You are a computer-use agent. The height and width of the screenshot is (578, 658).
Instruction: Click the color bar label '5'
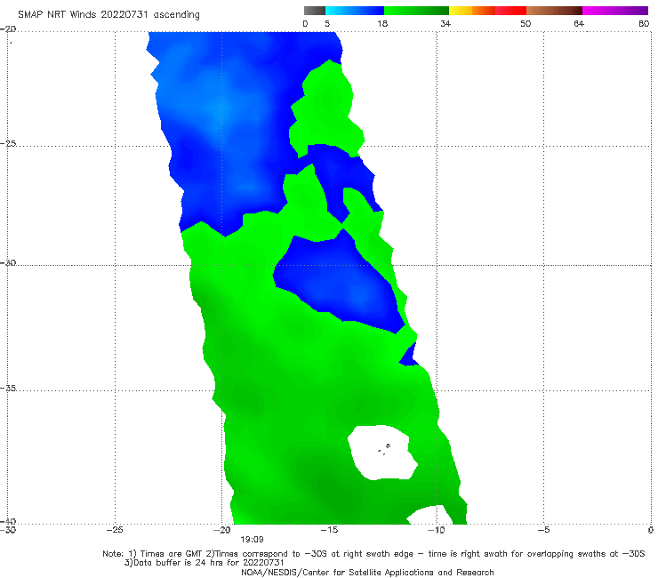click(x=327, y=24)
